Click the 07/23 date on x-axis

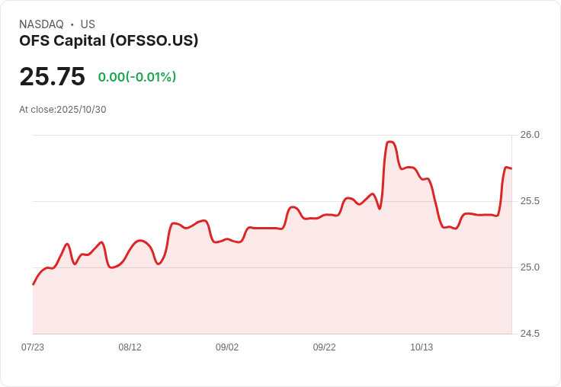coord(33,347)
